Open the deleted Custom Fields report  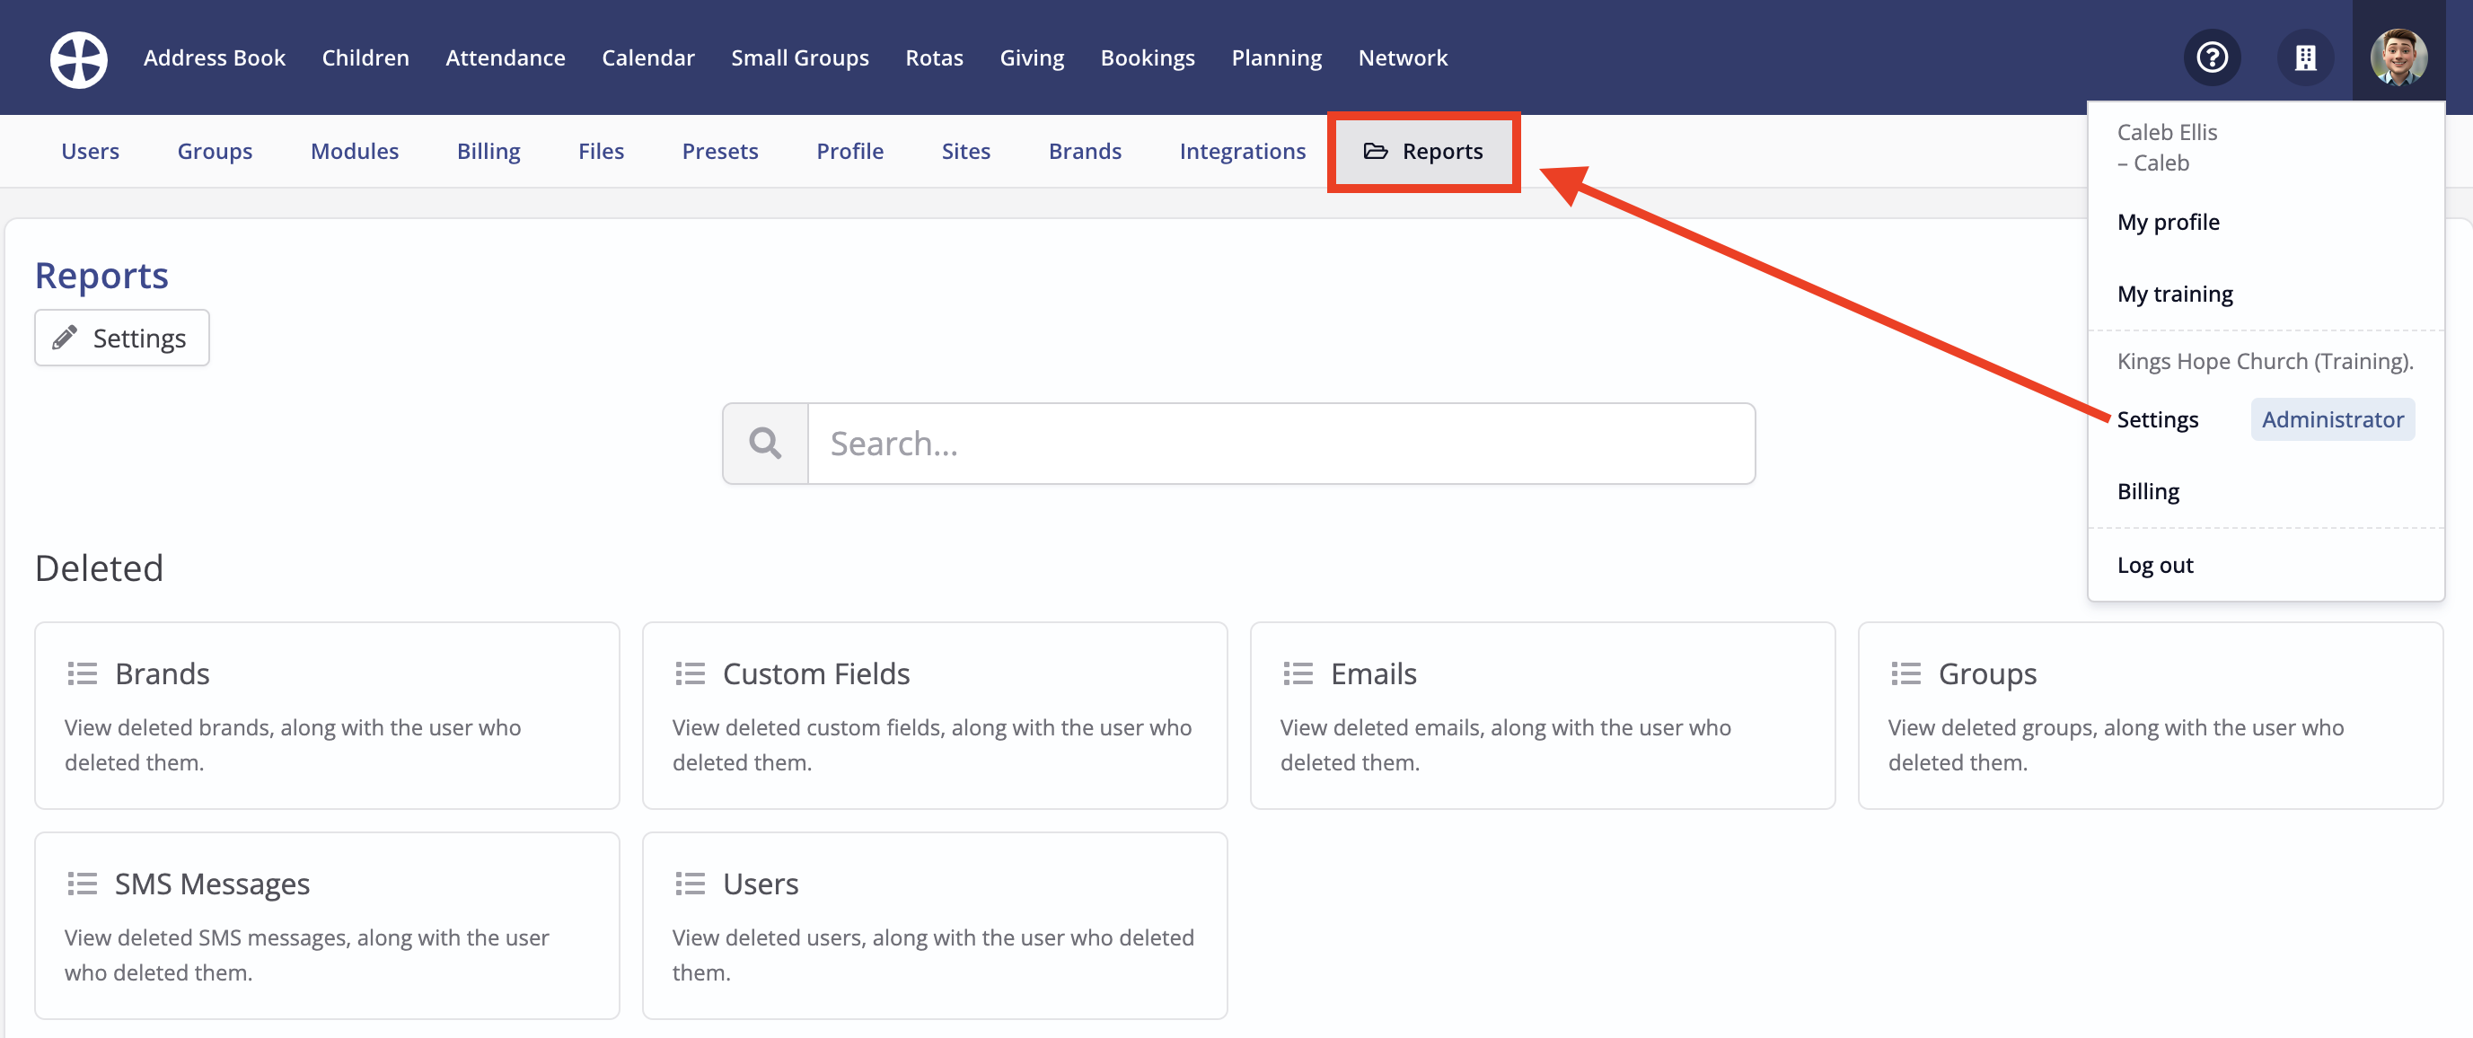935,716
